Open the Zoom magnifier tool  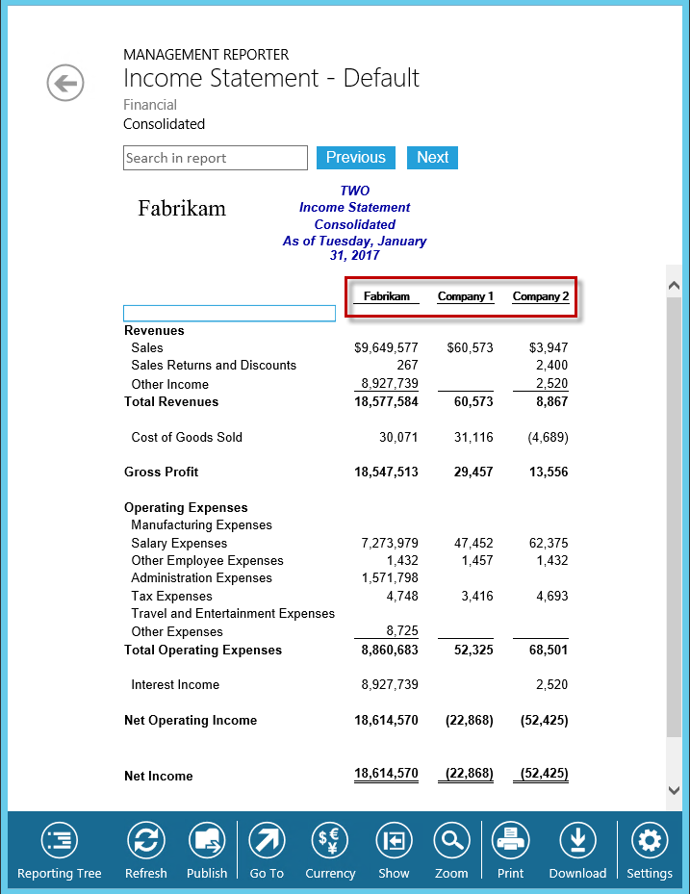pyautogui.click(x=451, y=850)
